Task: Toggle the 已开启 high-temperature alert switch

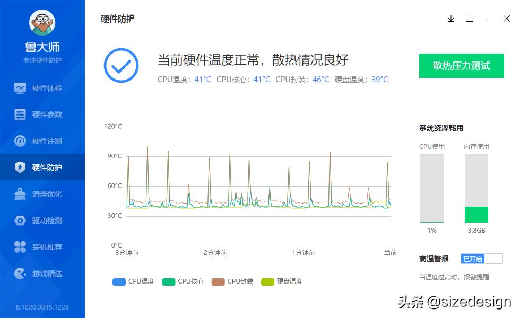Action: 481,259
